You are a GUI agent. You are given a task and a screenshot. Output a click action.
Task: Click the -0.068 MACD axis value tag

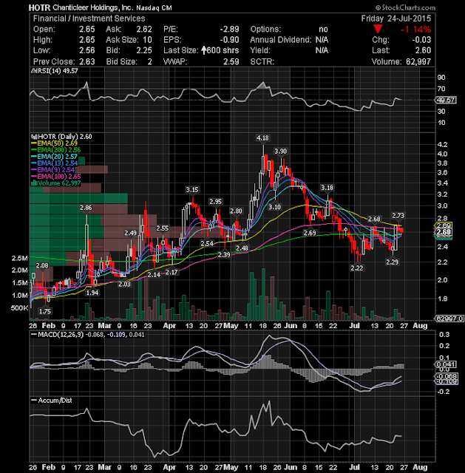coord(447,376)
